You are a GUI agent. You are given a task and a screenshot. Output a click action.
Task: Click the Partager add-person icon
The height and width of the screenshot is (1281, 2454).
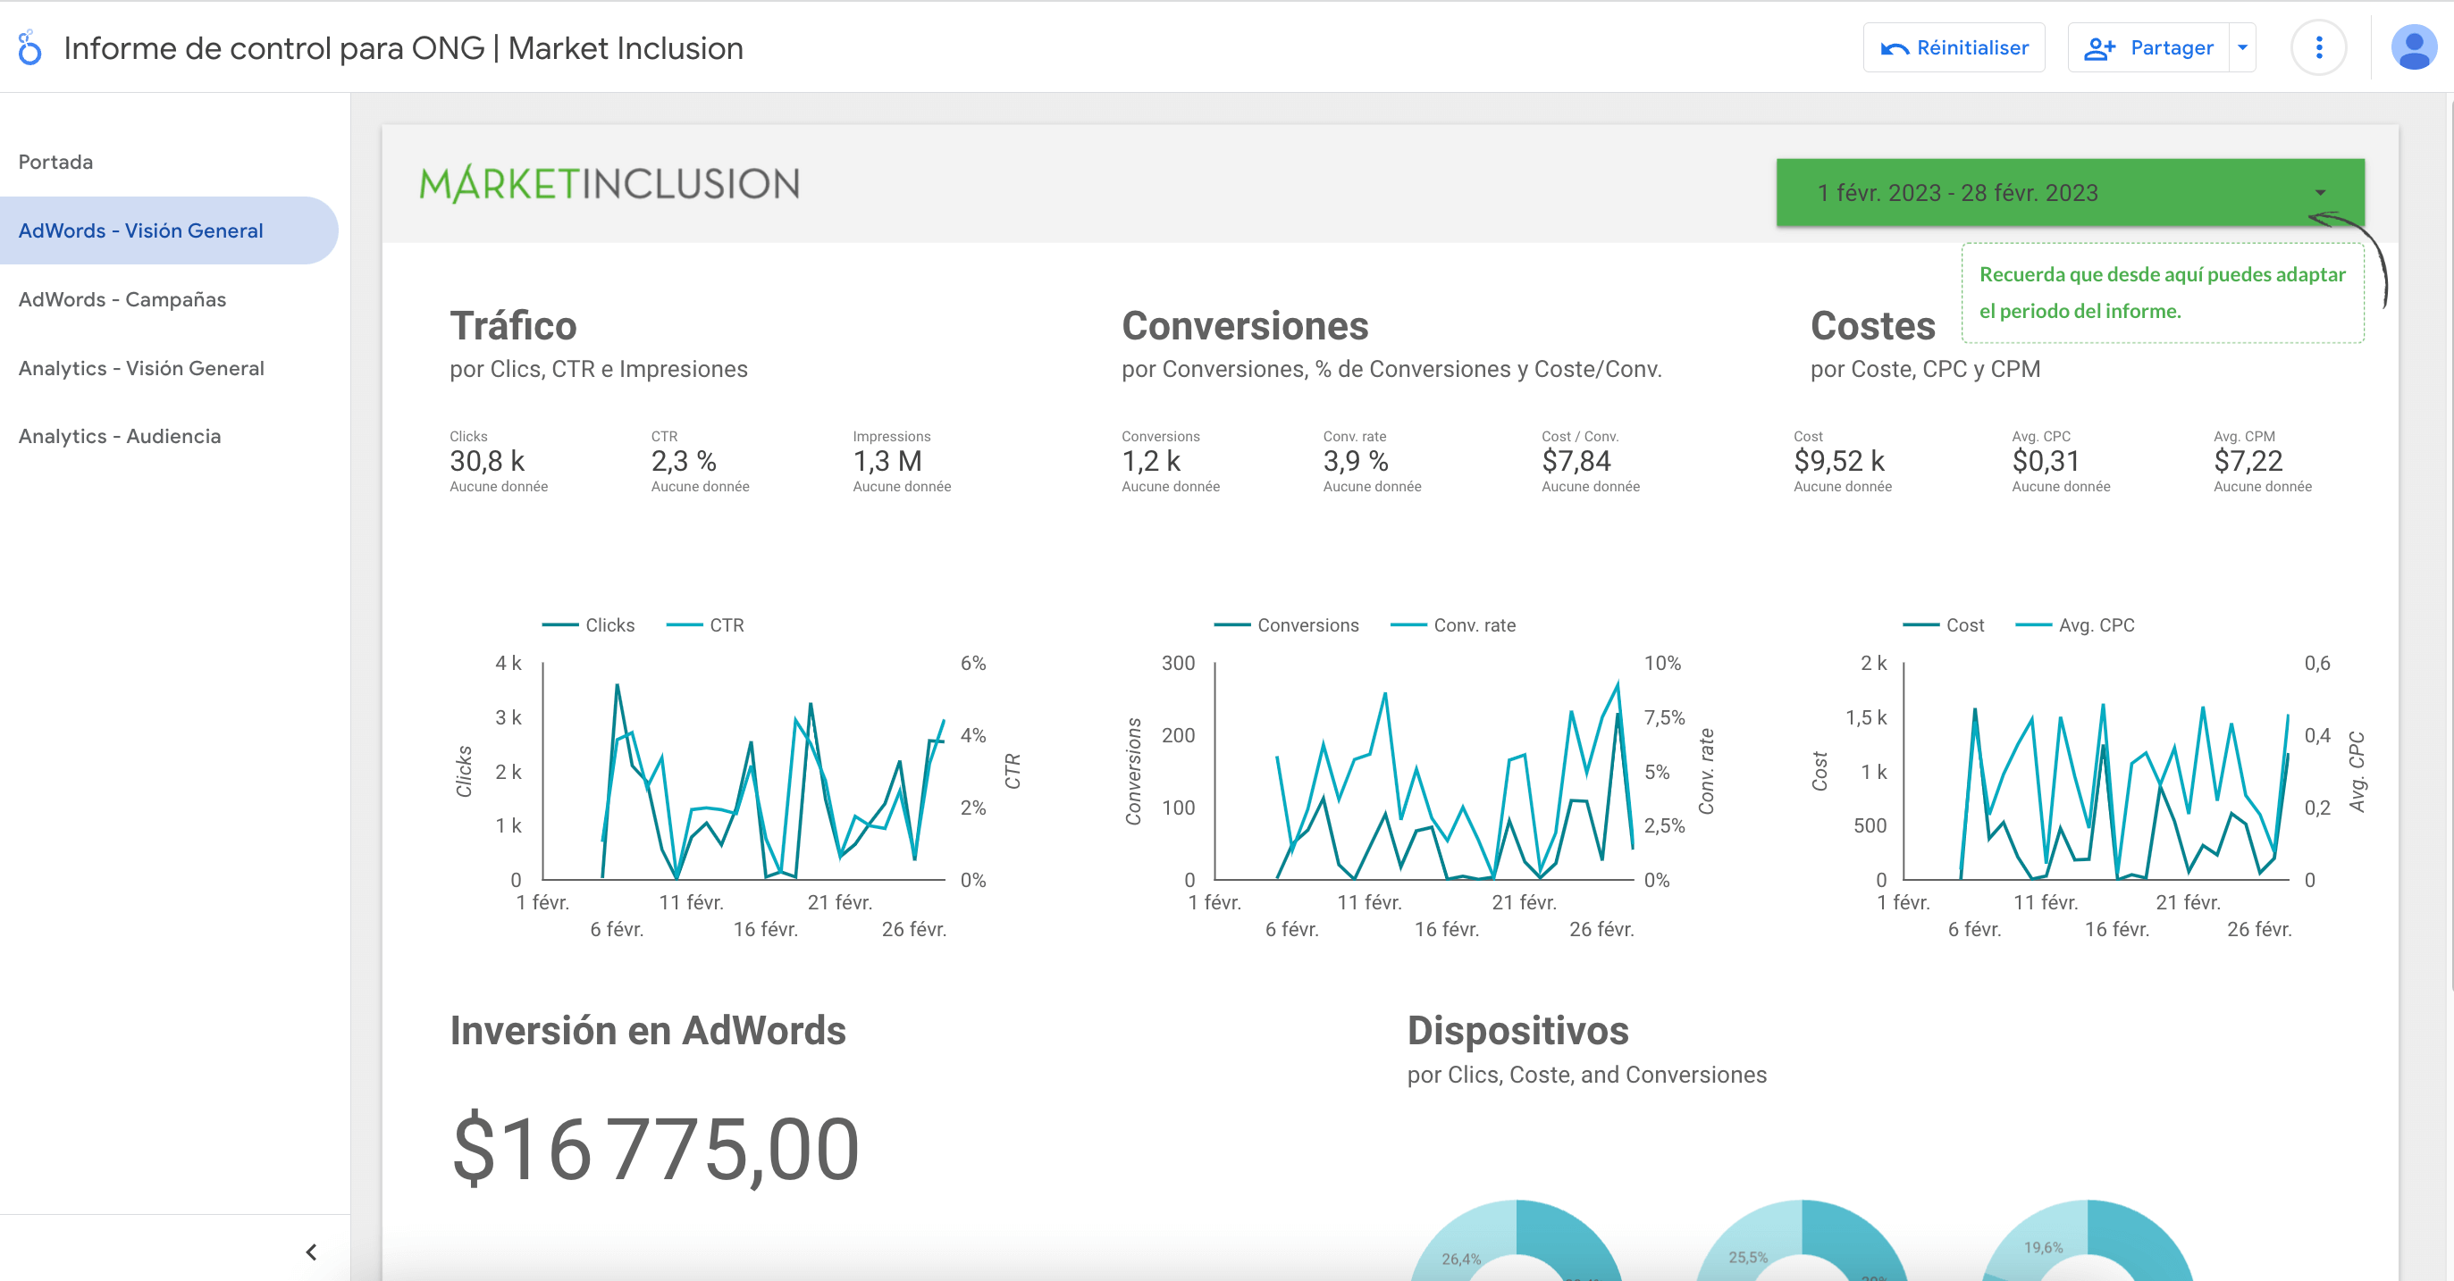click(x=2099, y=48)
